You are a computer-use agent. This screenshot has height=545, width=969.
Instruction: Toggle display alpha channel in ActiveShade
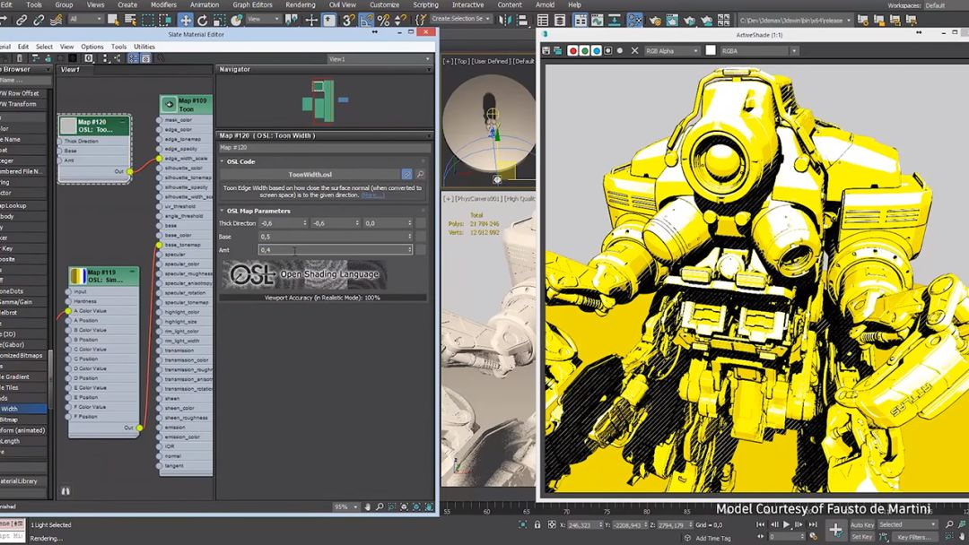point(608,50)
